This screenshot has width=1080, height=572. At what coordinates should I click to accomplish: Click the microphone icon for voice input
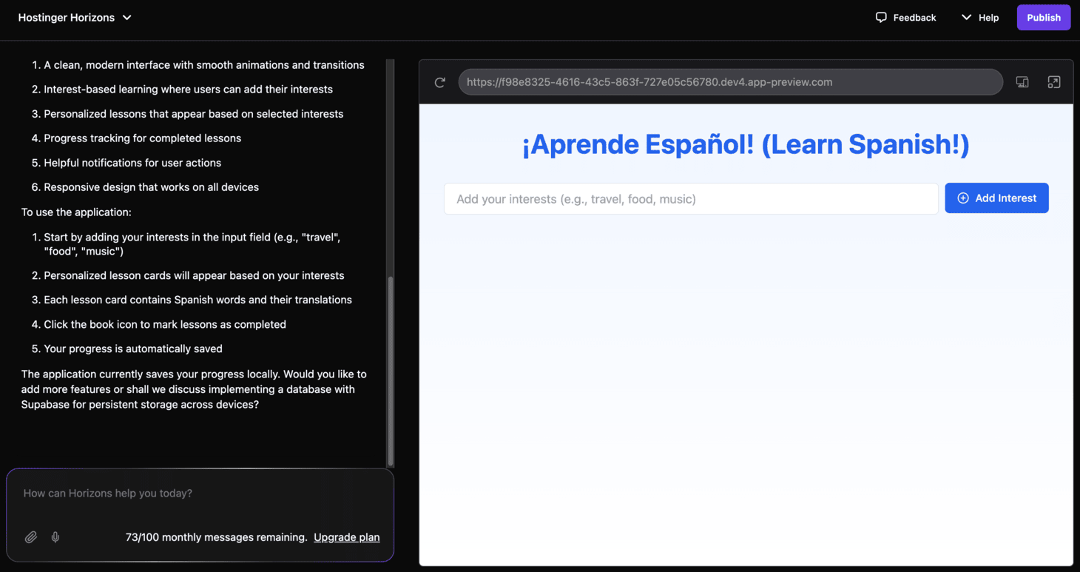tap(55, 536)
